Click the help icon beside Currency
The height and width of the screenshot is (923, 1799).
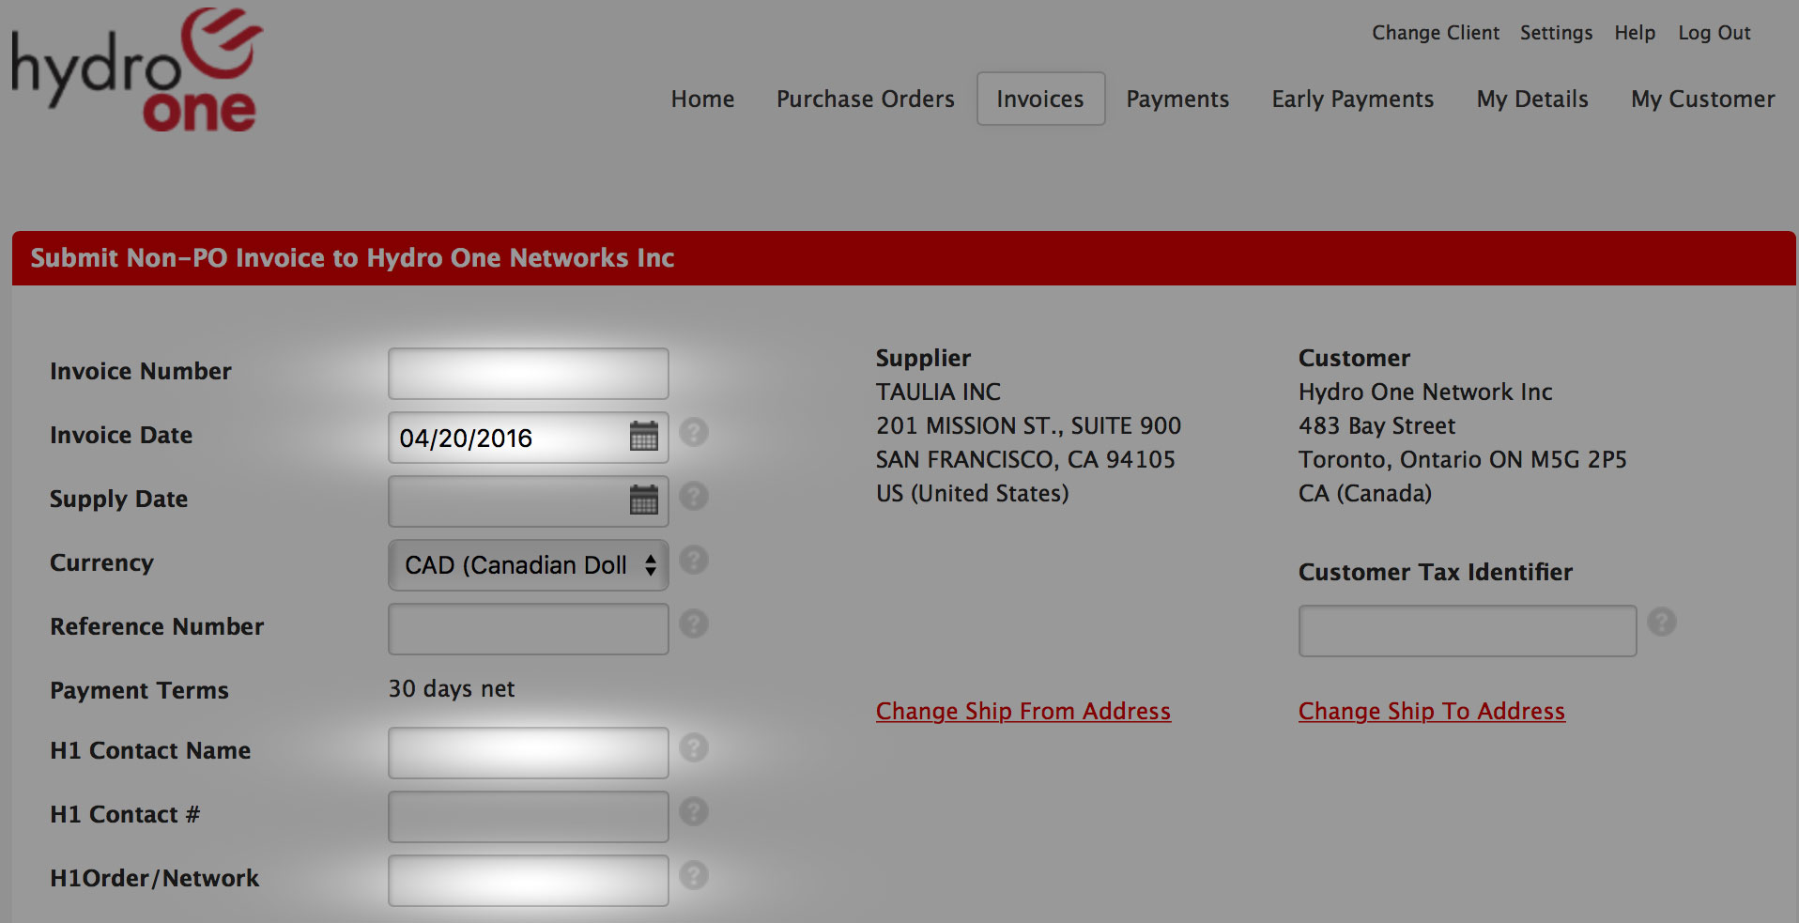[x=694, y=560]
